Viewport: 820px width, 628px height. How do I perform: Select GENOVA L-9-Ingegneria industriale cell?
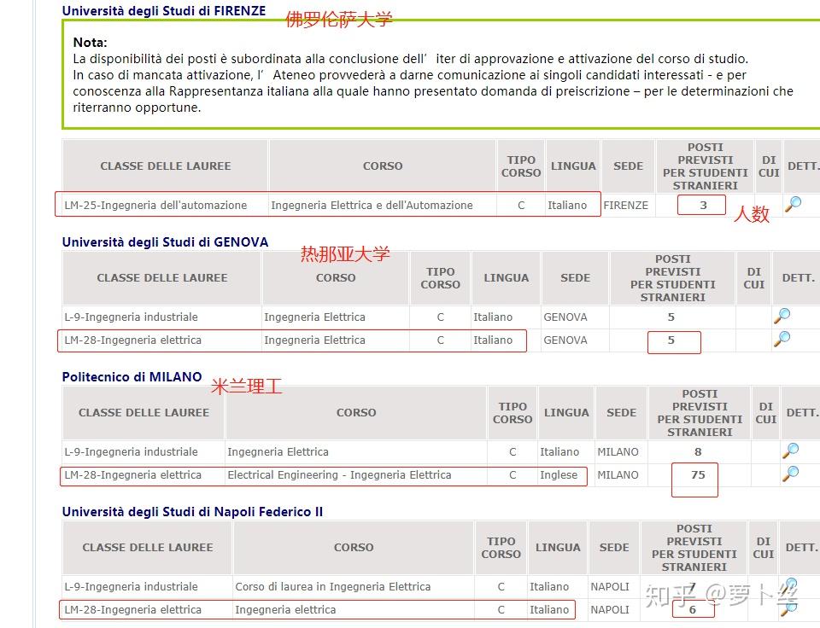pos(132,317)
